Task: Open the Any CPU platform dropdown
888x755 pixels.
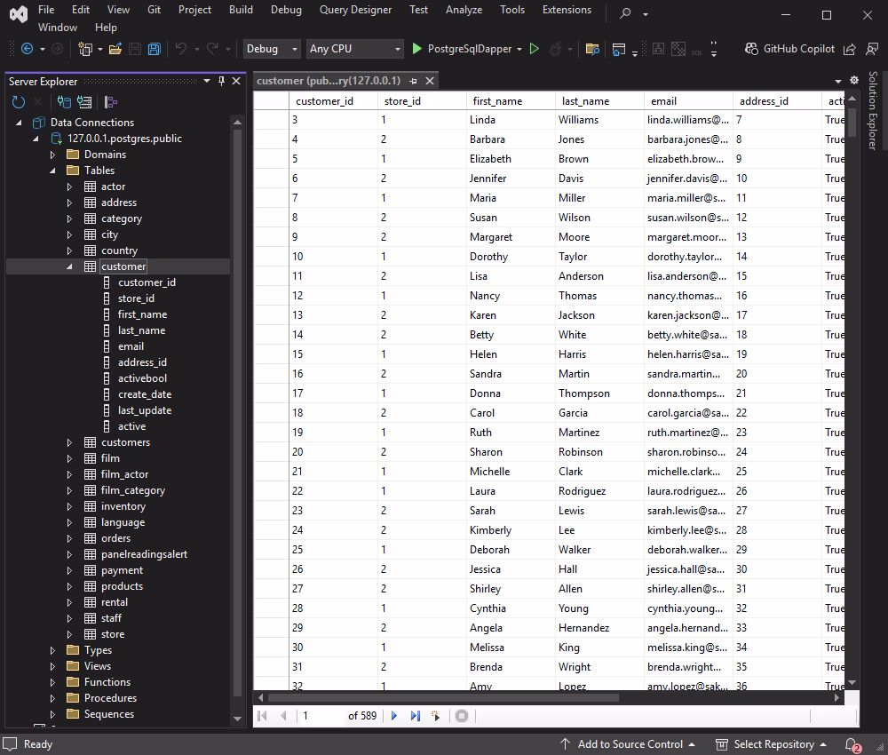Action: [353, 49]
